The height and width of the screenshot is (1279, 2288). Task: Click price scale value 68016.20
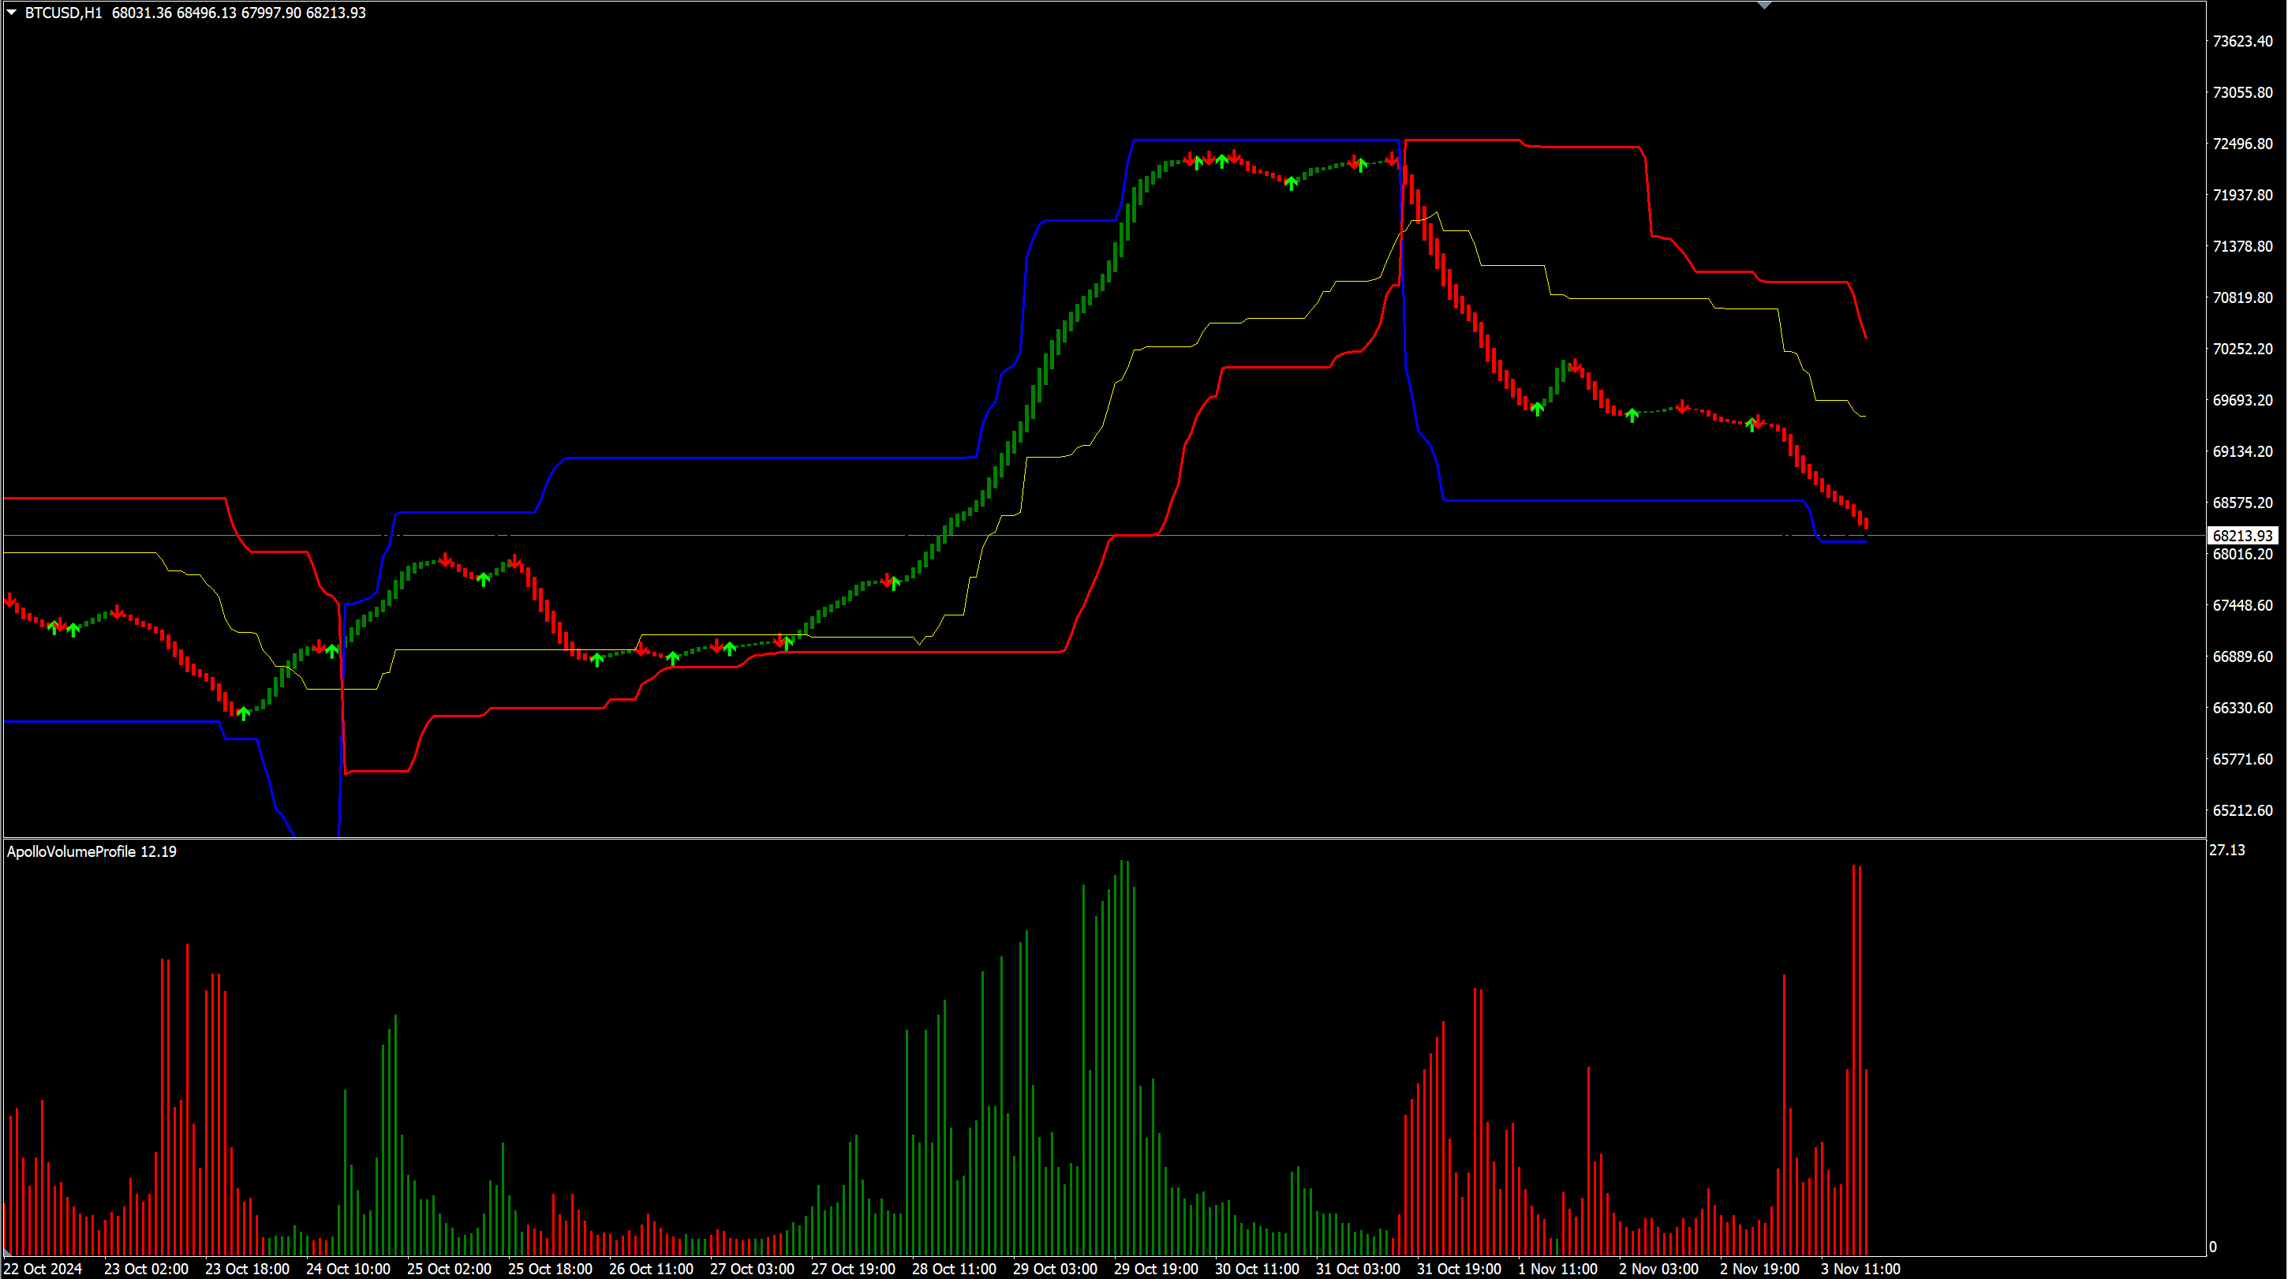pyautogui.click(x=2243, y=554)
